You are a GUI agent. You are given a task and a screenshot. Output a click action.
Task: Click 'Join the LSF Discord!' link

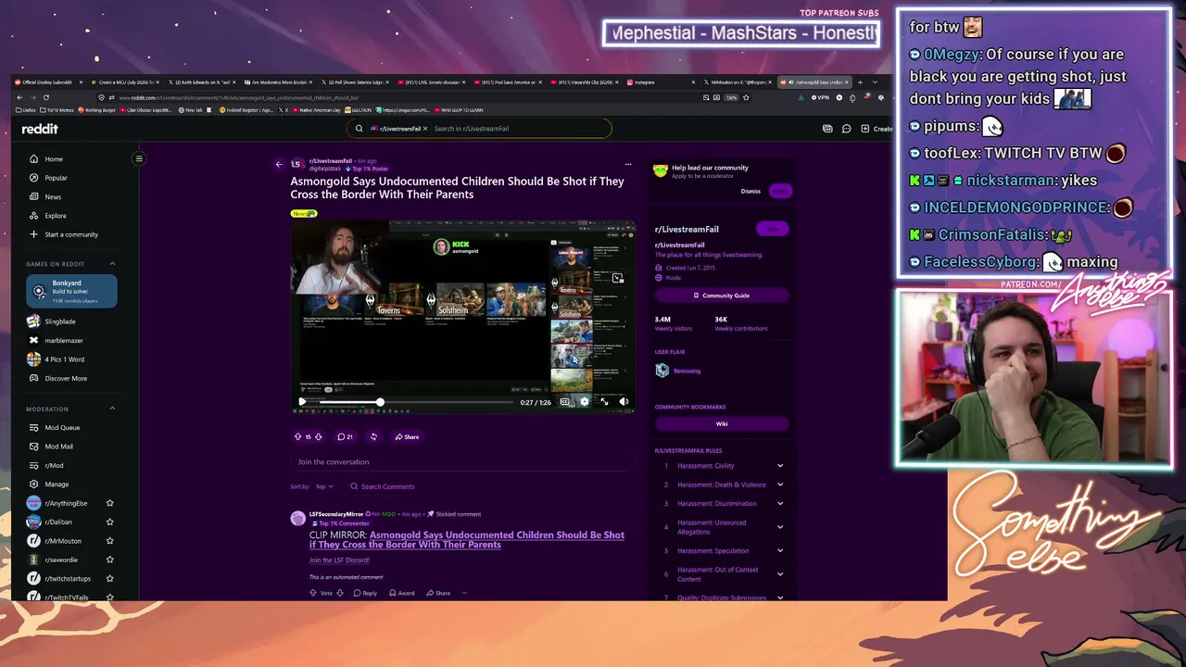(x=339, y=560)
